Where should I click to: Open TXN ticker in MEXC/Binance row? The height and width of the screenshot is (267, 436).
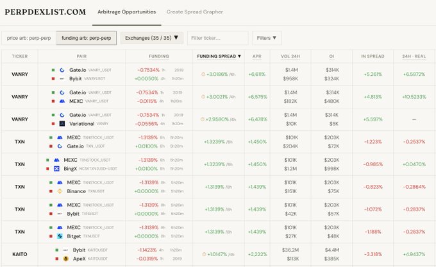tap(20, 187)
